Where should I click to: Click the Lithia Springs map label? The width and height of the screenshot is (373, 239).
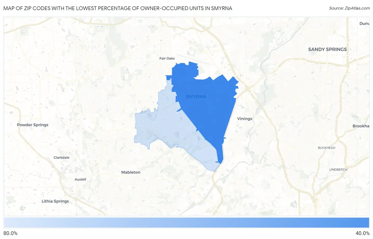(x=55, y=201)
